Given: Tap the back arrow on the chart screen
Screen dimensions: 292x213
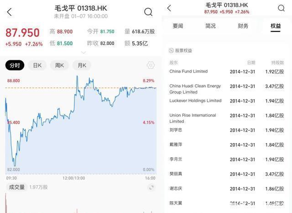Looking at the screenshot, I should 10,12.
